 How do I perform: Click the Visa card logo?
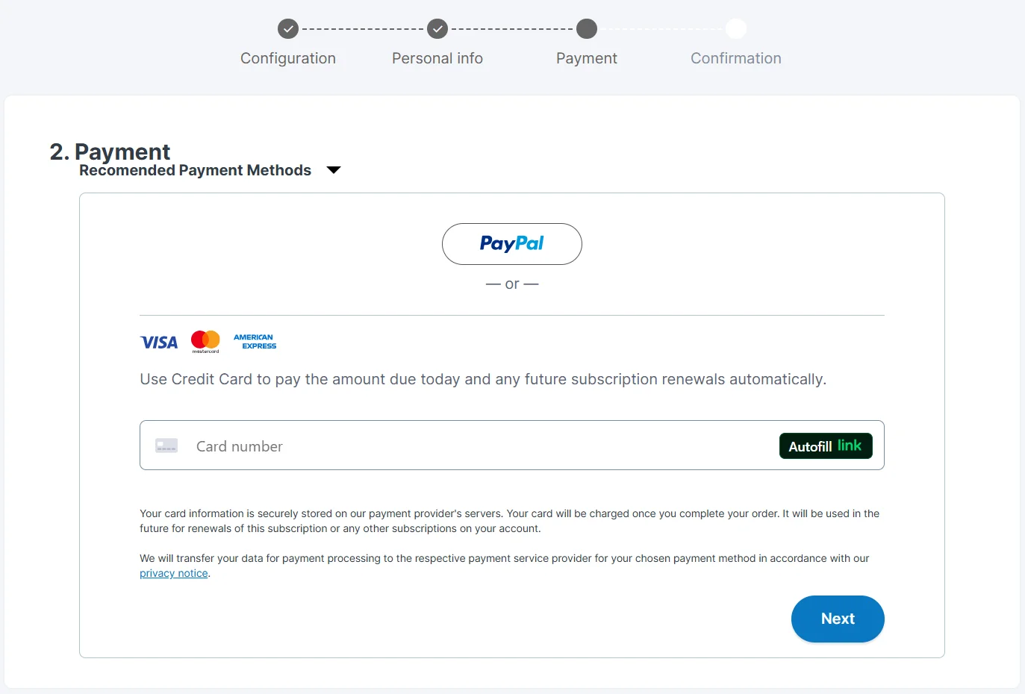(159, 343)
